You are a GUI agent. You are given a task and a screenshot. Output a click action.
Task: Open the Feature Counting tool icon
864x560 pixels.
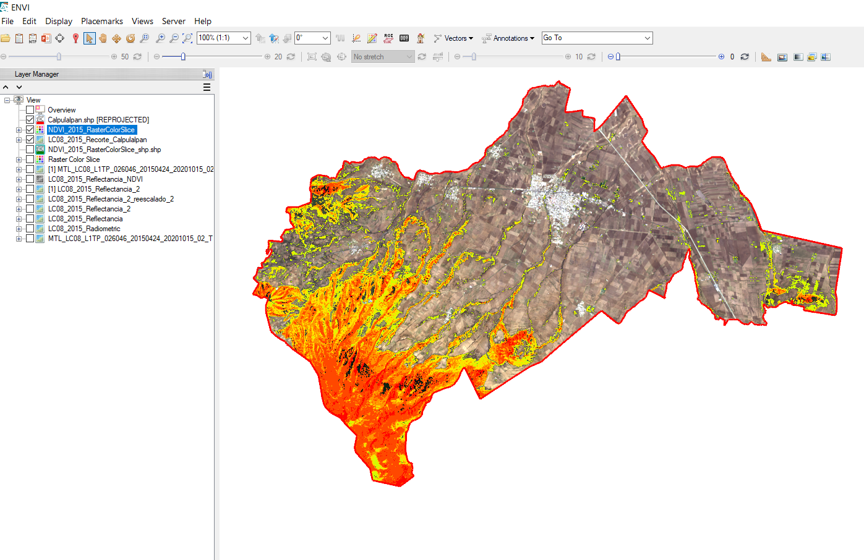pos(404,38)
